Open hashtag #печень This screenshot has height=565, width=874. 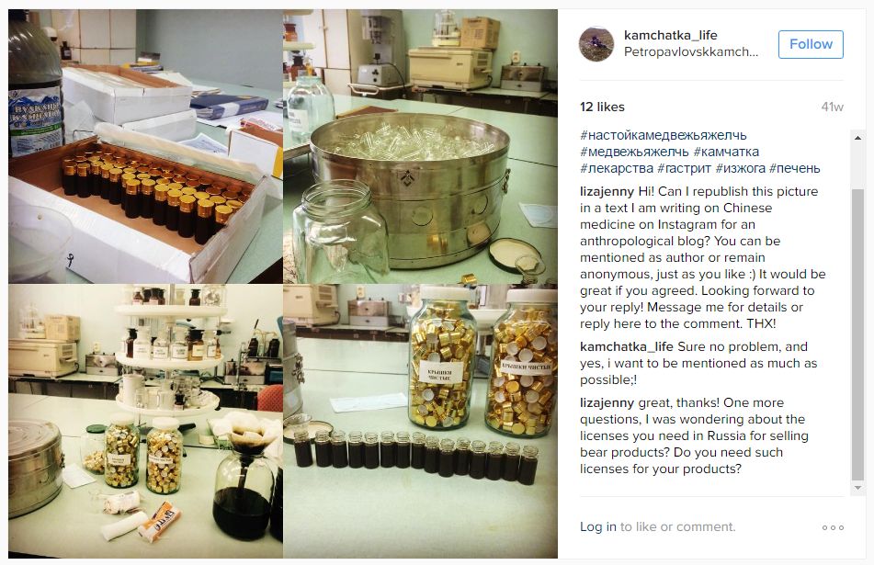point(794,168)
